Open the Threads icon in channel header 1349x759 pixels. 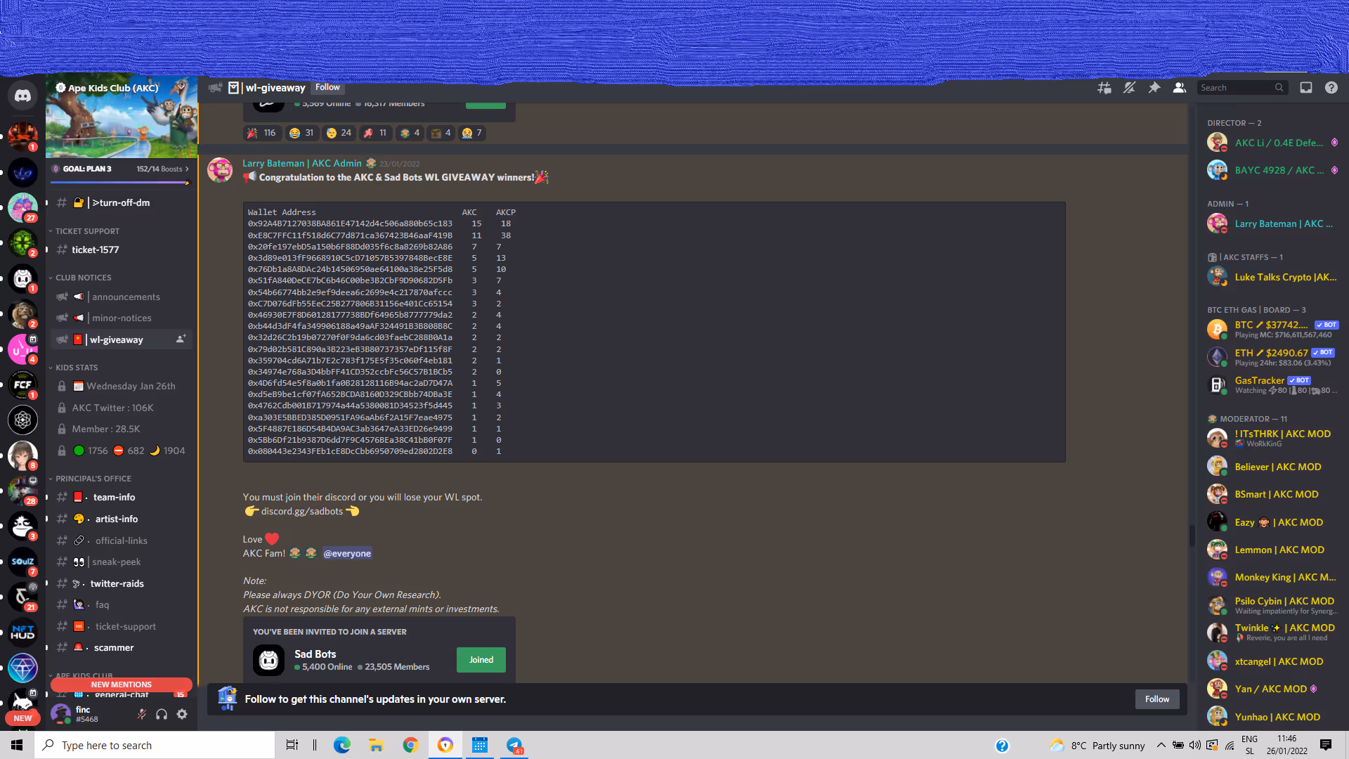pos(1104,88)
